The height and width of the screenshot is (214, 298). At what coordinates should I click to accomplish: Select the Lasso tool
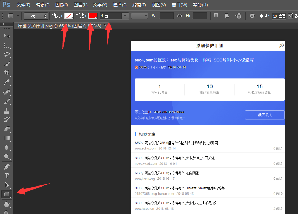point(7,54)
